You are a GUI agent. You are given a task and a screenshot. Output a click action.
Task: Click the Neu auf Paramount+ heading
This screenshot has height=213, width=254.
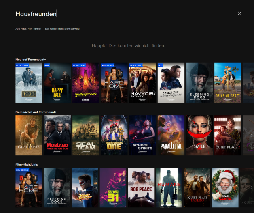click(x=31, y=60)
